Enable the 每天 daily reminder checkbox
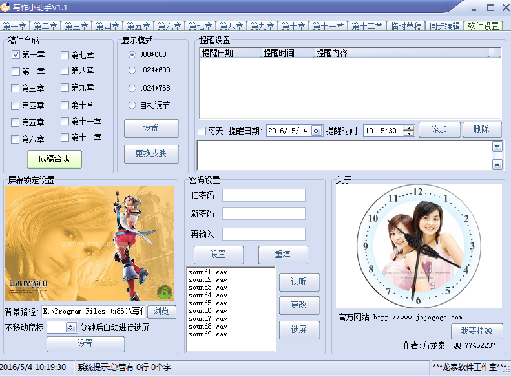The height and width of the screenshot is (377, 511). (202, 131)
